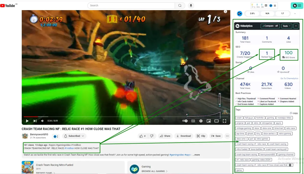304x174 pixels.
Task: Like the video thumbs up
Action: 142,136
